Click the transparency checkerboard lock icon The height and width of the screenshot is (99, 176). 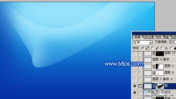(x=147, y=48)
